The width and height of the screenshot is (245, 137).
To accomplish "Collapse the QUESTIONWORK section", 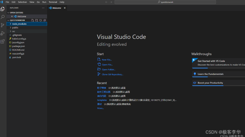I will click(8, 20).
